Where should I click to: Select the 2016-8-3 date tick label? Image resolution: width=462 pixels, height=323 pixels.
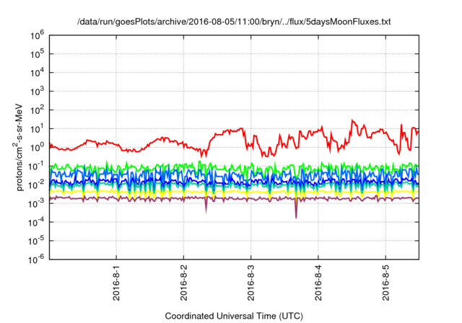(x=250, y=282)
